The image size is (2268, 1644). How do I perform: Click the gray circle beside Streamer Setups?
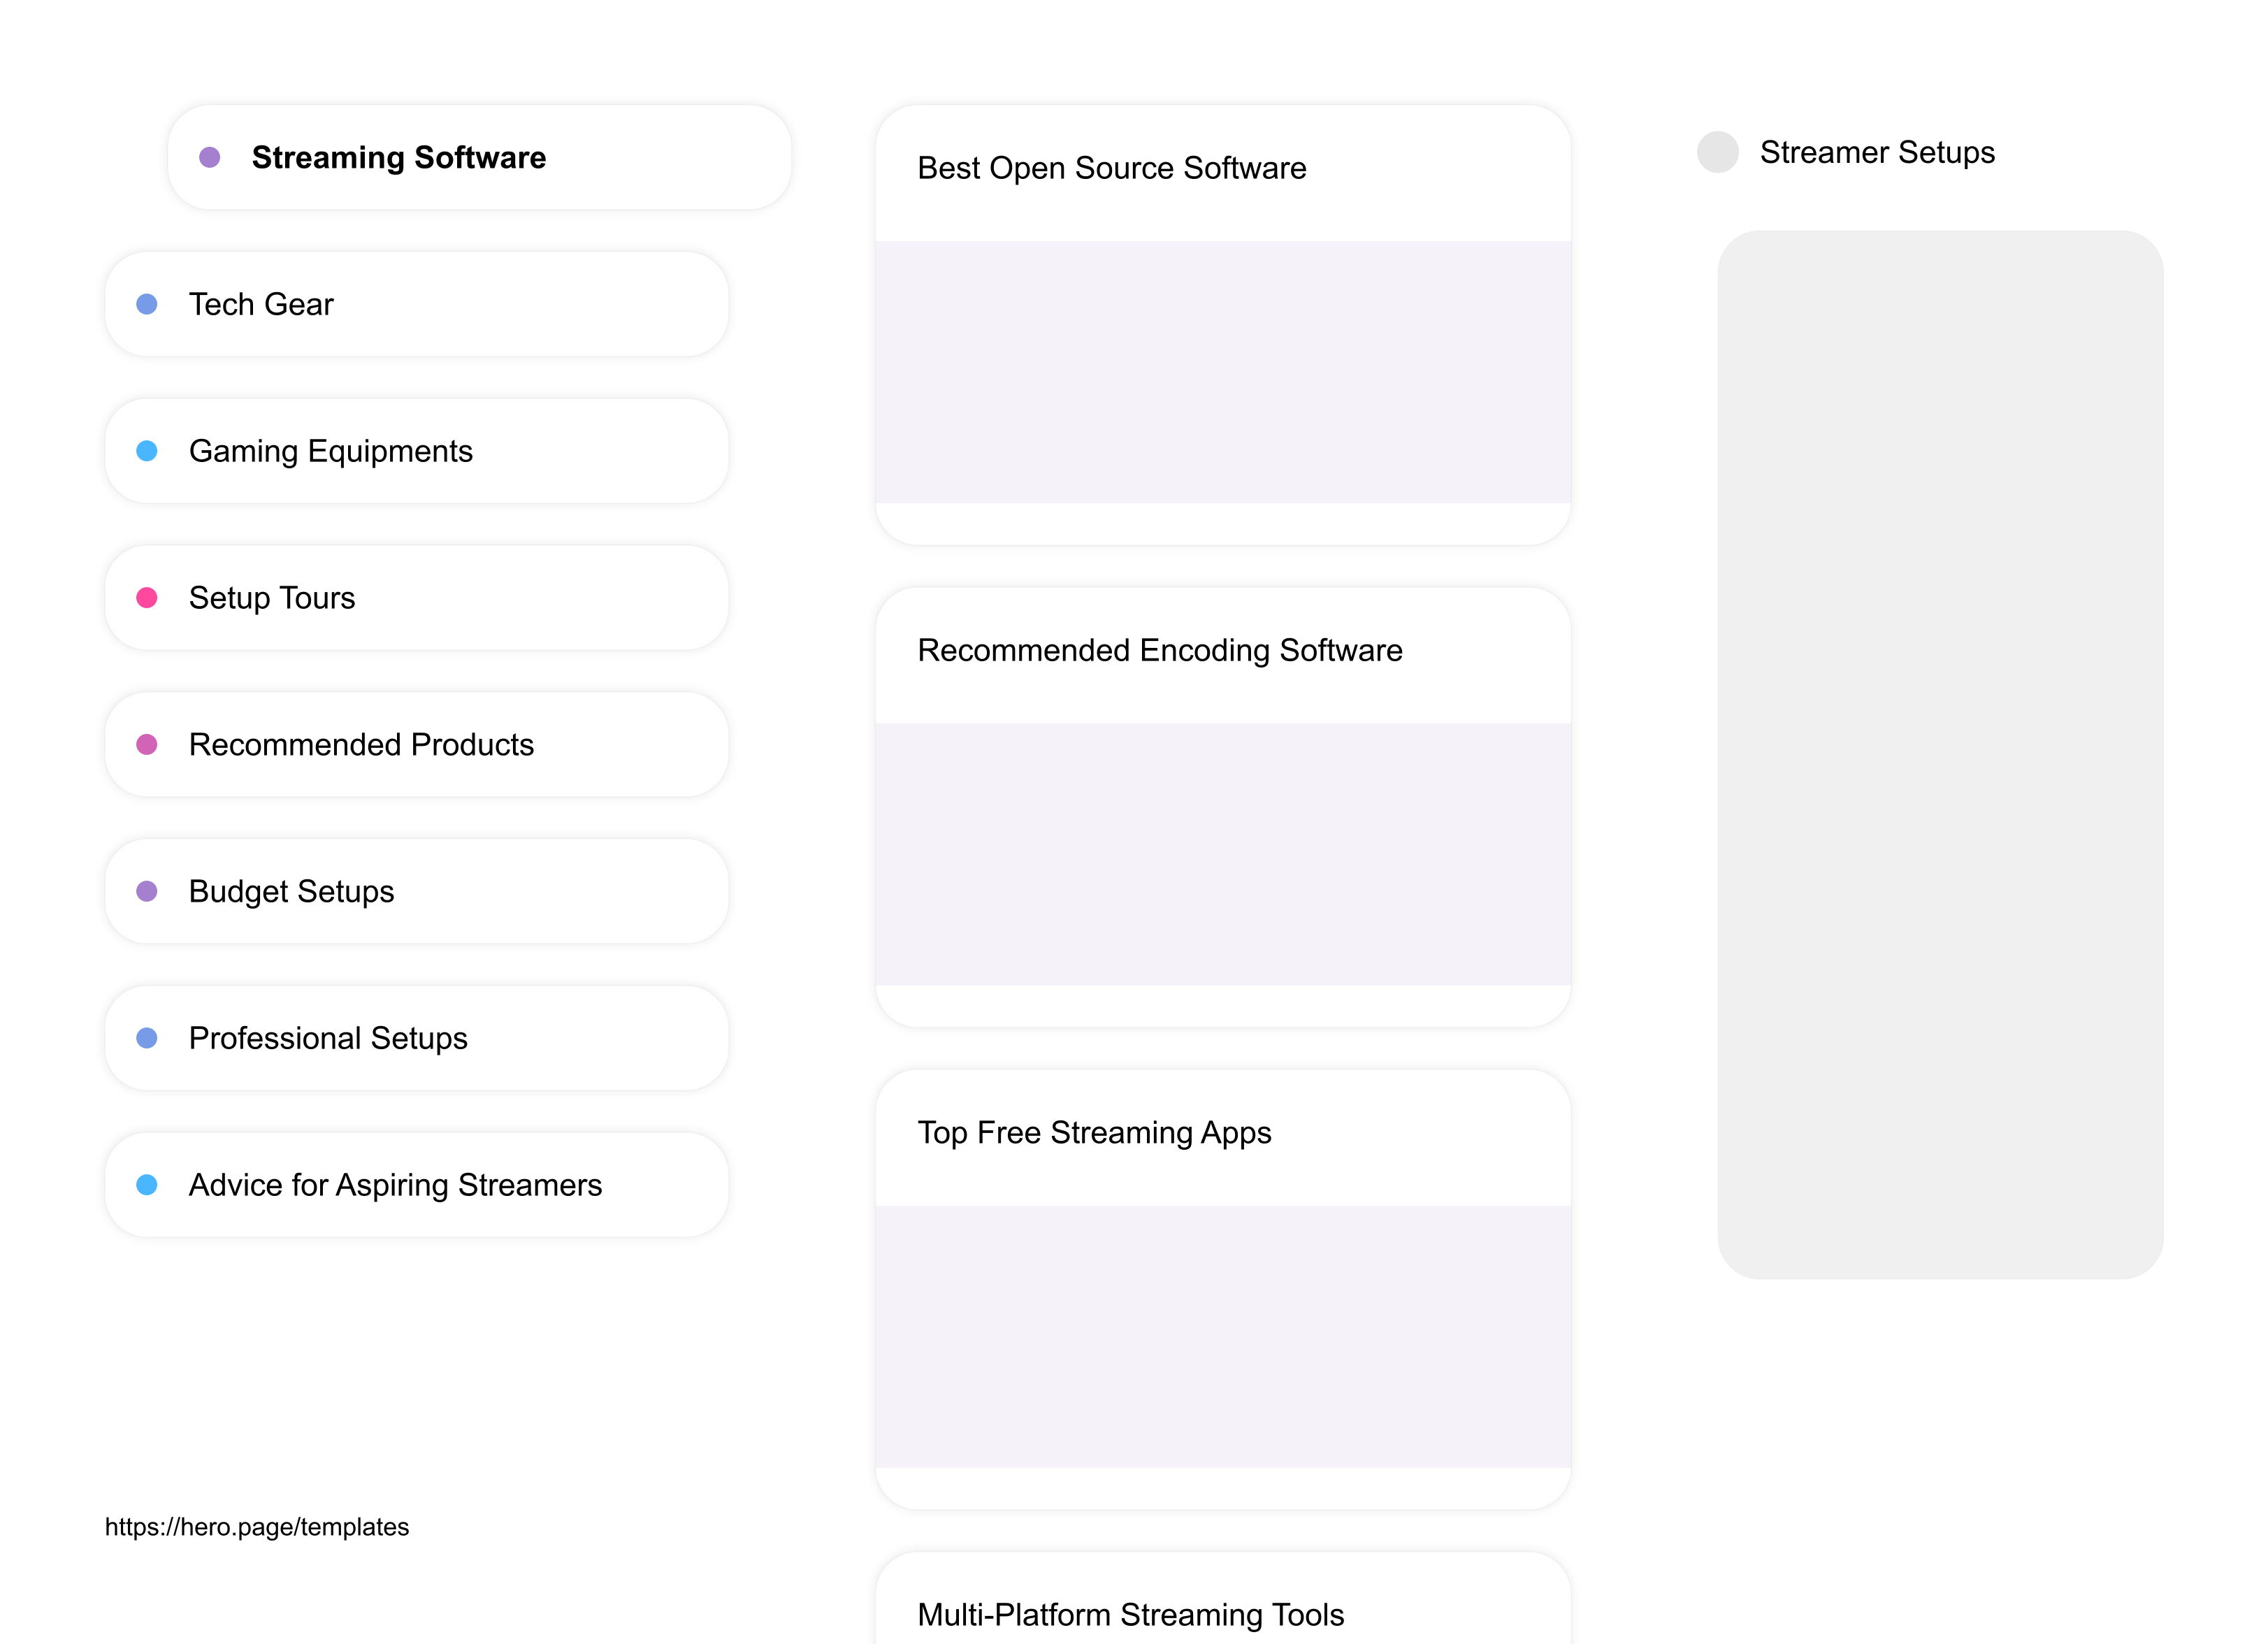(1717, 151)
